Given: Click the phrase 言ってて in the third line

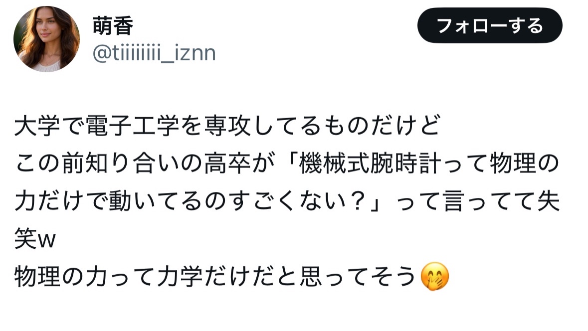Looking at the screenshot, I should tap(489, 201).
